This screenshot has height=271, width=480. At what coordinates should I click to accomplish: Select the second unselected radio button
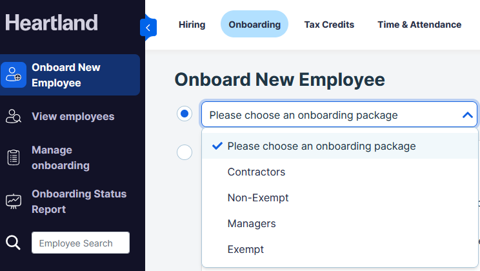[185, 152]
